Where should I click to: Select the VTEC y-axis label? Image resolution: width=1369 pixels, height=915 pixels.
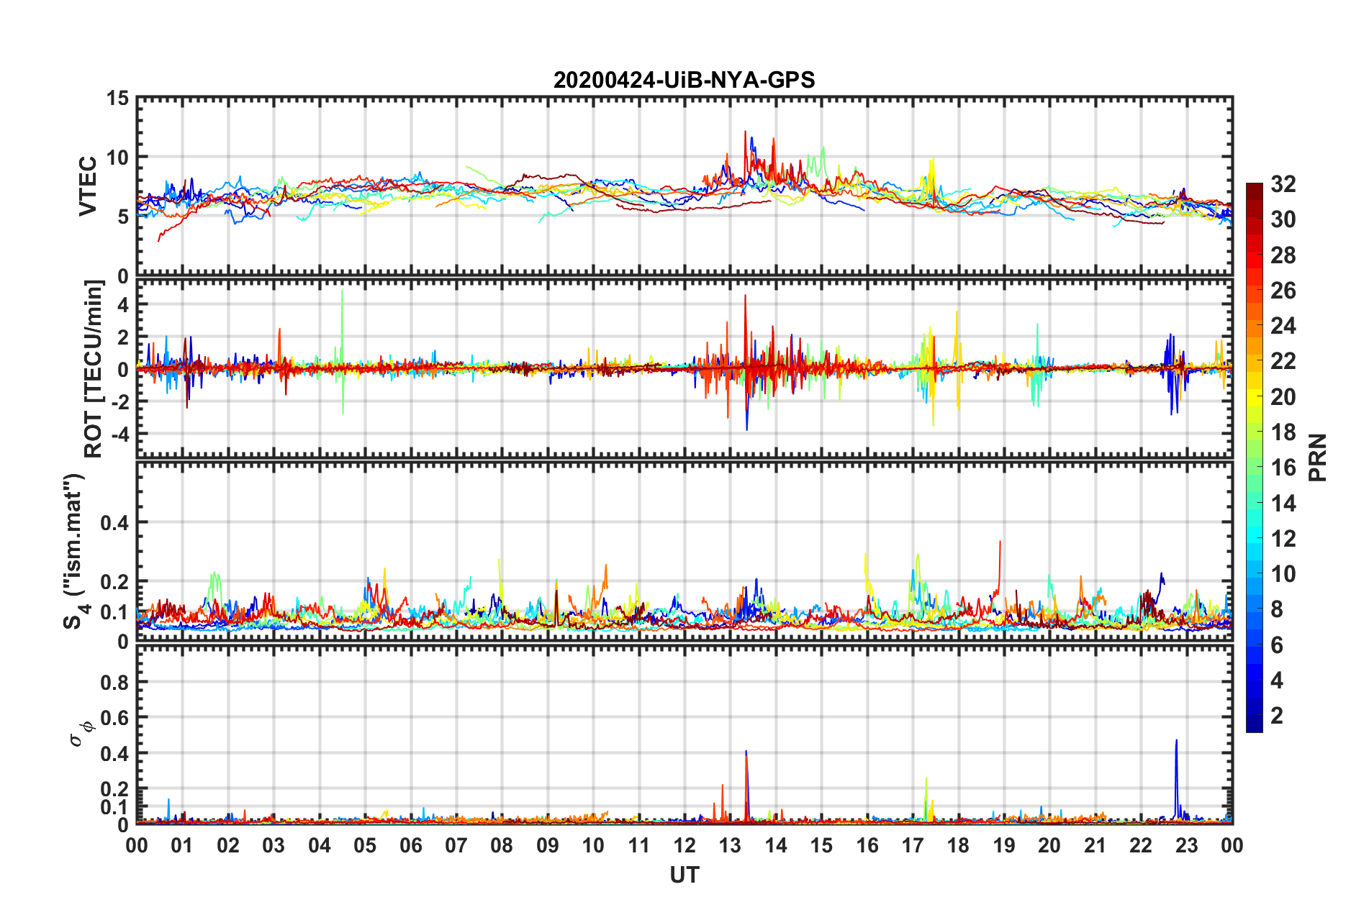pos(87,186)
